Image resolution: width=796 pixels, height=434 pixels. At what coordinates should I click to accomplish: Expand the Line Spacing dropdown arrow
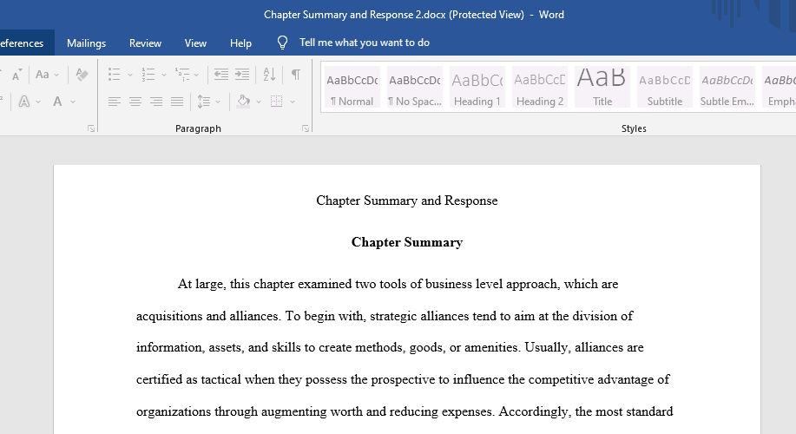[x=218, y=102]
